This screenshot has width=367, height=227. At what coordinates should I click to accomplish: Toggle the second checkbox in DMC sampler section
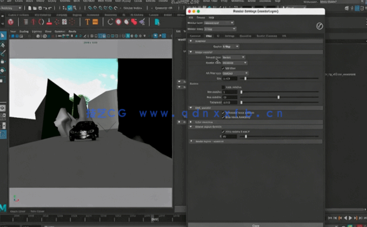(223, 117)
